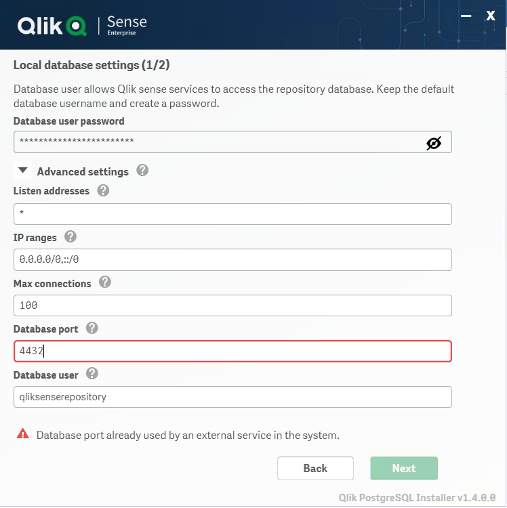Click the Next button
507x508 pixels.
[x=404, y=468]
